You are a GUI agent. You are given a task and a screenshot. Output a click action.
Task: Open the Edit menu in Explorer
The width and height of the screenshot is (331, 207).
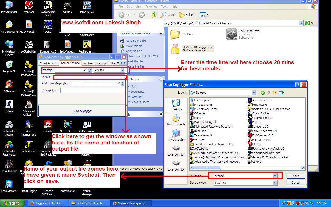[x=129, y=6]
